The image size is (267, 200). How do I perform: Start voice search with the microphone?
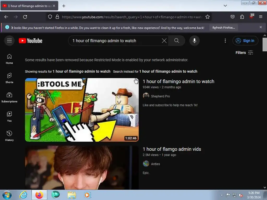pyautogui.click(x=195, y=41)
